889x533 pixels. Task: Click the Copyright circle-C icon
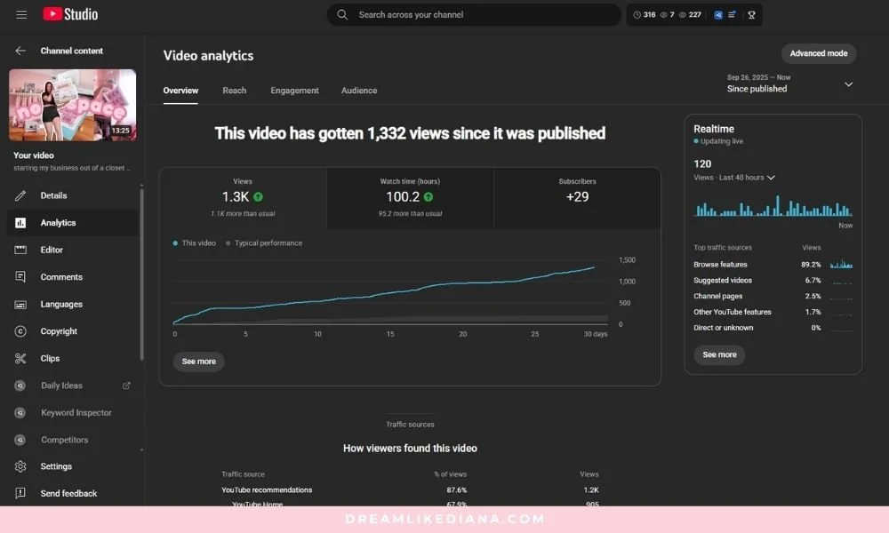20,331
